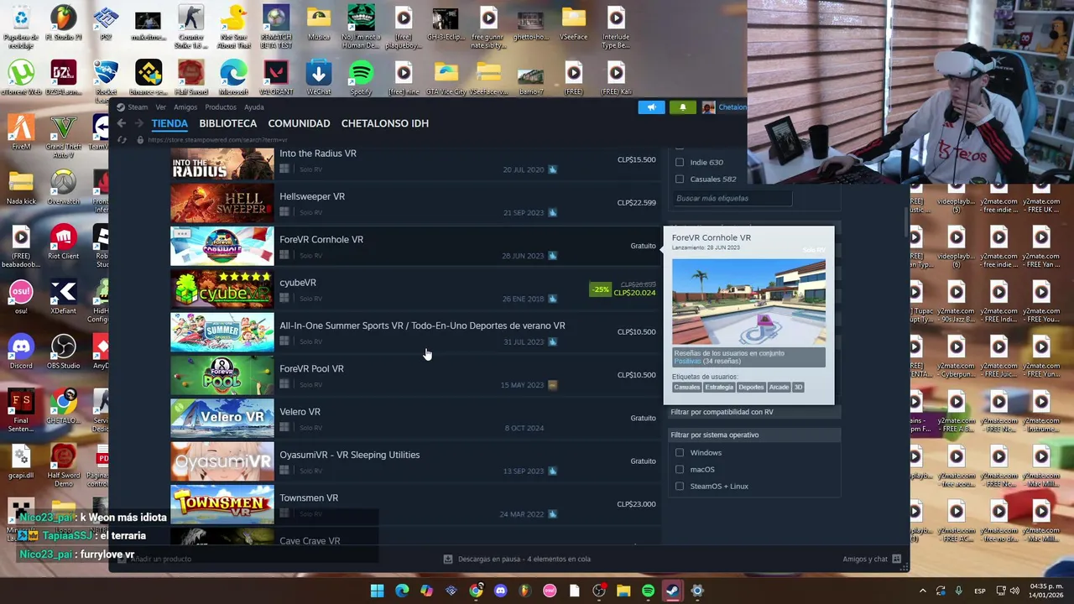Open the Productos menu
This screenshot has height=604, width=1074.
click(221, 107)
